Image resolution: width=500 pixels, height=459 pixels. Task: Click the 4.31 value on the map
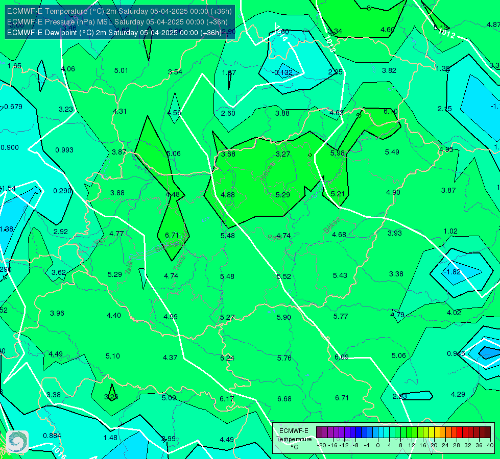[x=120, y=111]
